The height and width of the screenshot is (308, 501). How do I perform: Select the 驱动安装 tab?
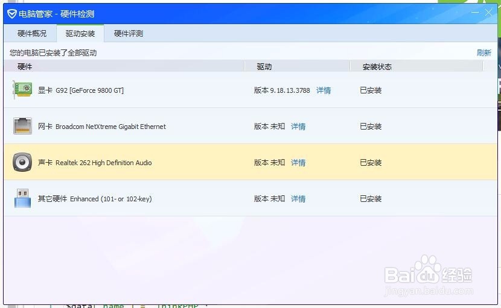tap(80, 34)
